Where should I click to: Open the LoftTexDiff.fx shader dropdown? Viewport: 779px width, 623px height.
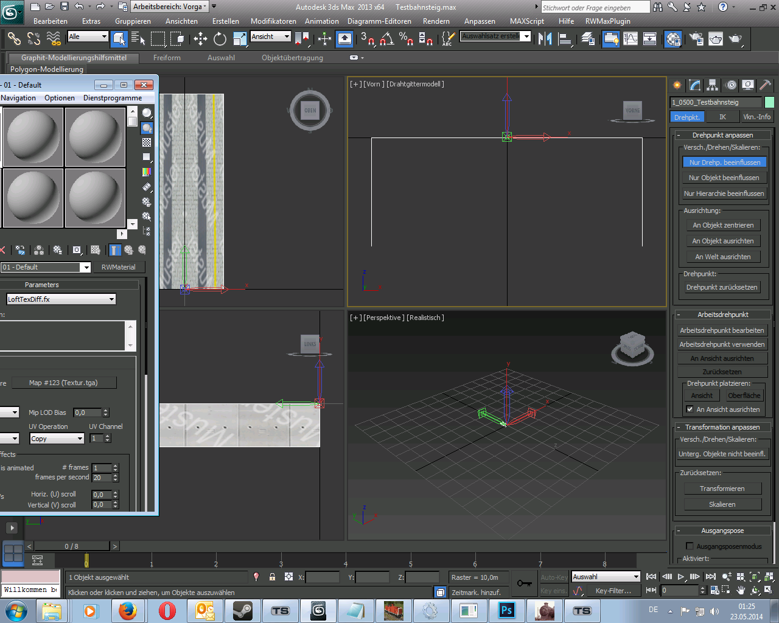(x=111, y=299)
